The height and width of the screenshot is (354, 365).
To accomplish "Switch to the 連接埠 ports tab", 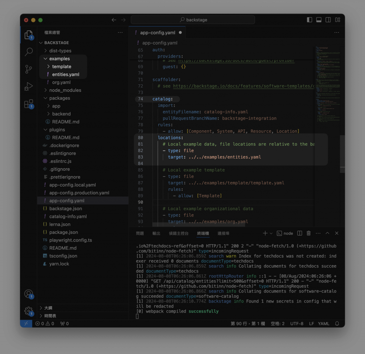I will [223, 233].
